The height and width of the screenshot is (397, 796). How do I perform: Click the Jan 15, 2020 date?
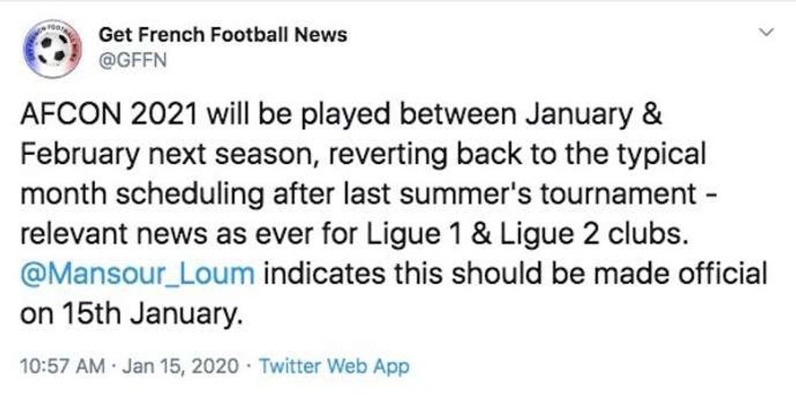click(181, 366)
